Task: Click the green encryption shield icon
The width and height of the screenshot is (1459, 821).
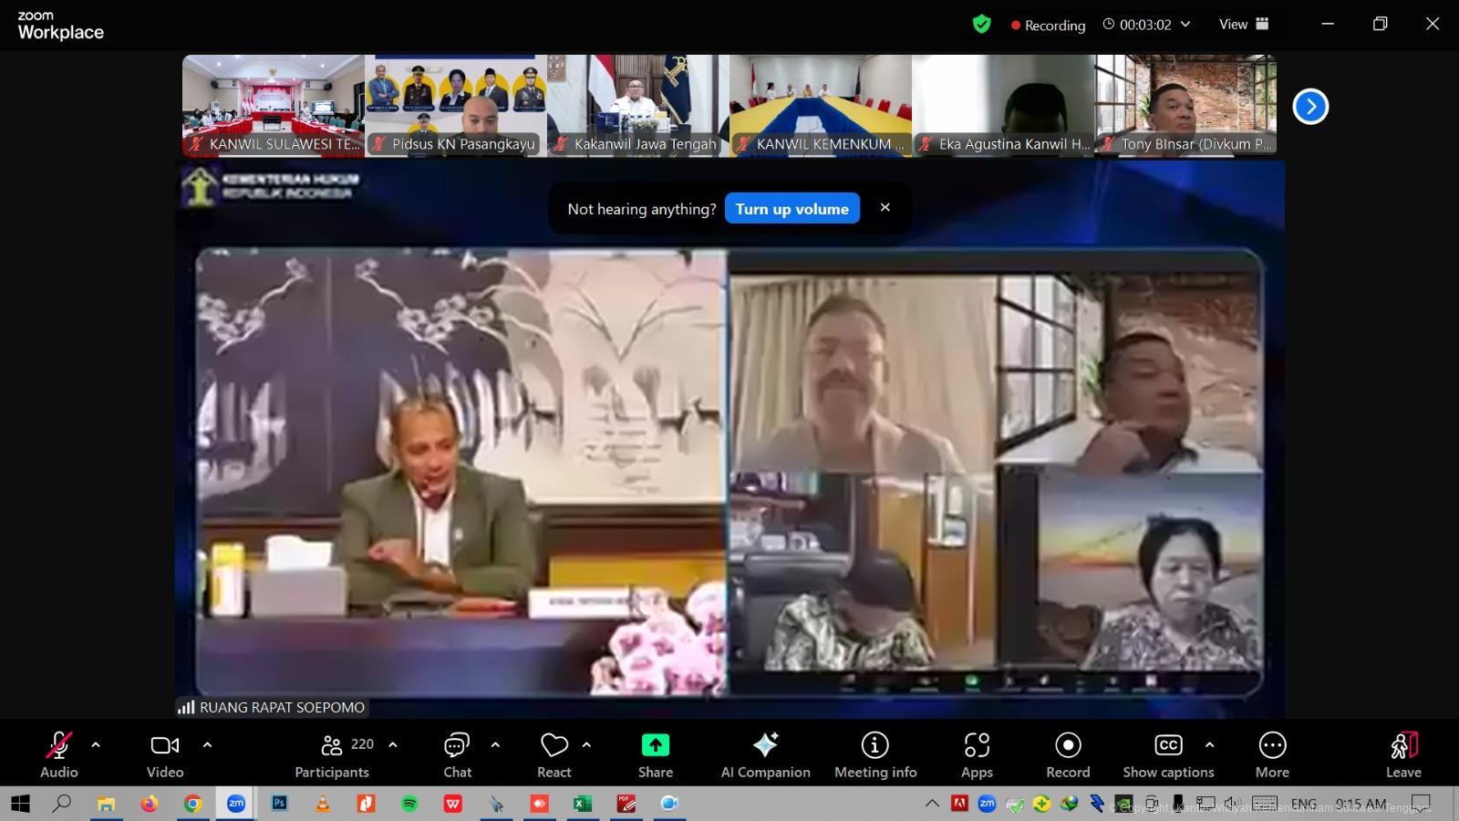Action: [x=981, y=25]
